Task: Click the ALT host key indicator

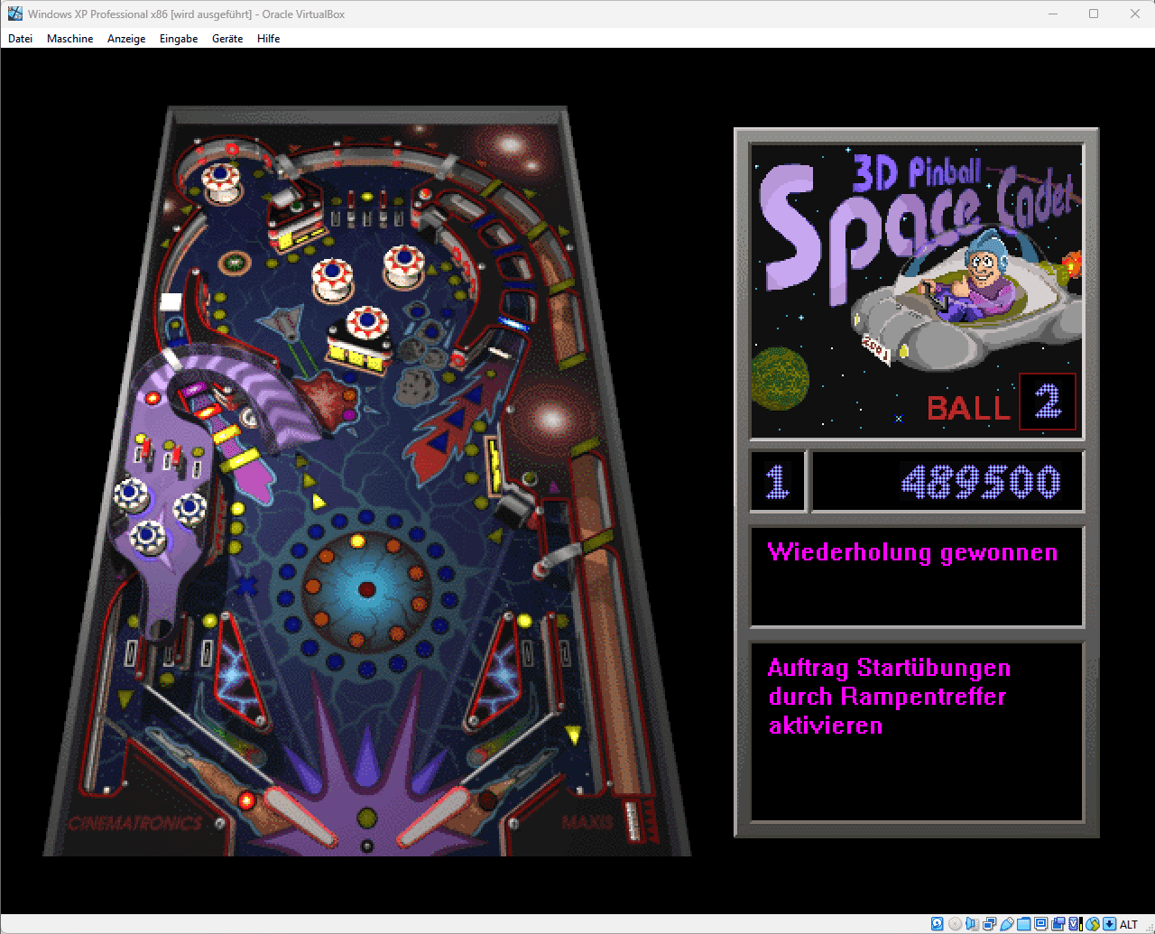Action: pos(1128,924)
